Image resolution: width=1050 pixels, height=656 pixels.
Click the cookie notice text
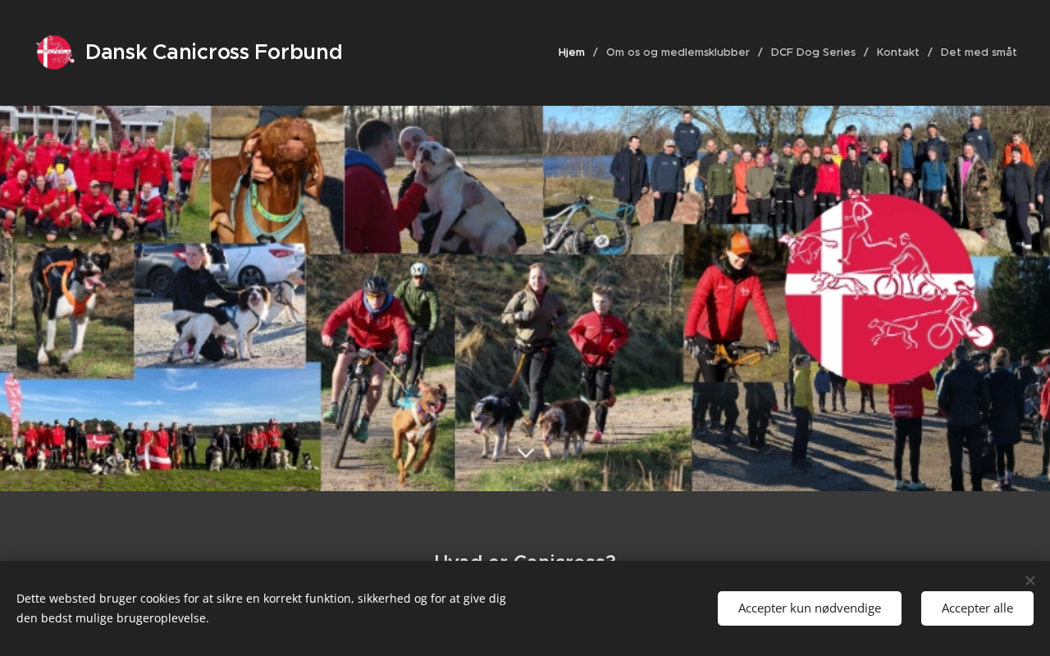coord(261,608)
